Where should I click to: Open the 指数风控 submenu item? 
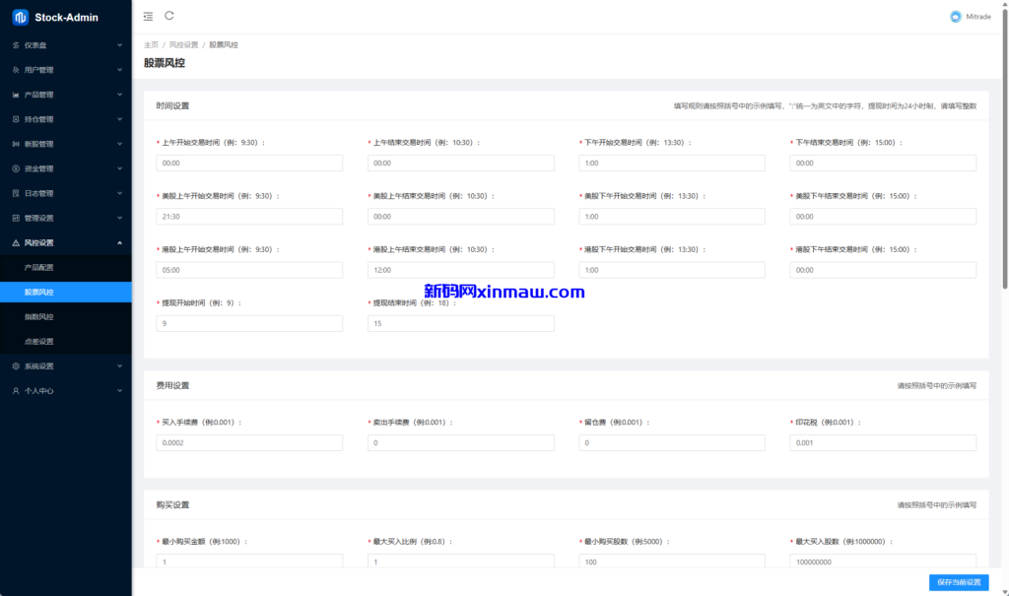tap(39, 316)
